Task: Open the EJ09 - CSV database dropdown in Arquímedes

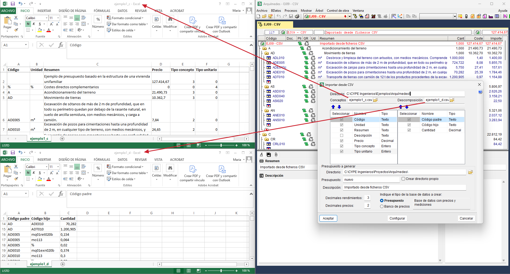Action: (349, 16)
